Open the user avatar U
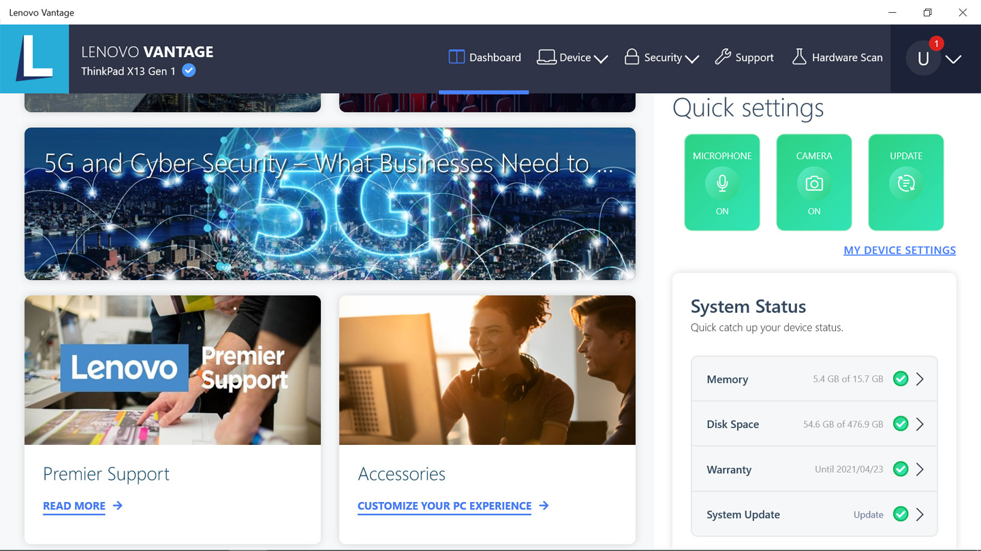981x551 pixels. (923, 59)
